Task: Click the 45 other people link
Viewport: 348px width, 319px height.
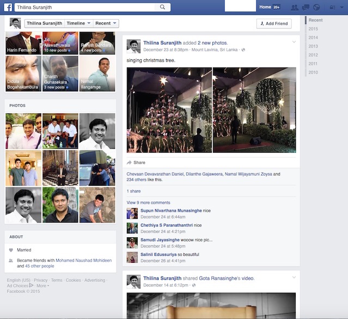Action: point(40,266)
